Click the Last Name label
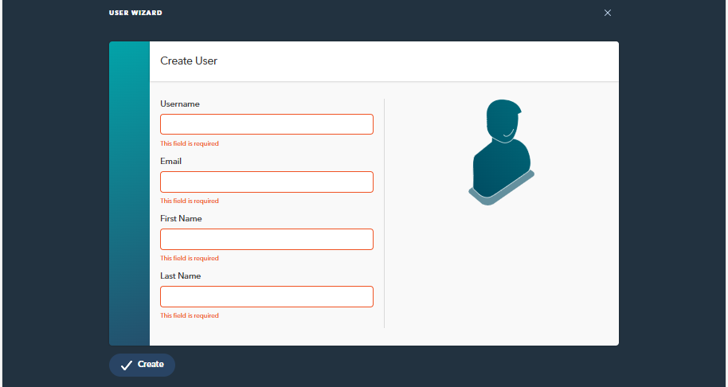Screen dimensions: 728x387 (181, 276)
